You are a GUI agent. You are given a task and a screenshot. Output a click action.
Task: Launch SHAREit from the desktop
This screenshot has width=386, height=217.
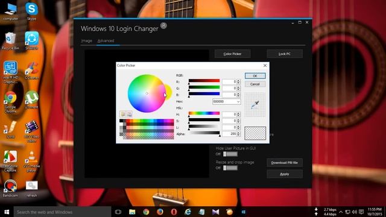(31, 41)
